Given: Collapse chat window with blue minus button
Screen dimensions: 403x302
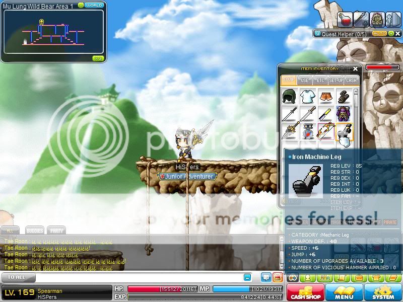Looking at the screenshot, I should pyautogui.click(x=247, y=277).
